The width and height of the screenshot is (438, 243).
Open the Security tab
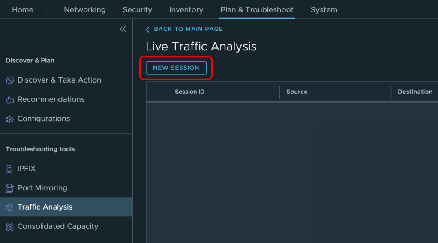point(137,9)
